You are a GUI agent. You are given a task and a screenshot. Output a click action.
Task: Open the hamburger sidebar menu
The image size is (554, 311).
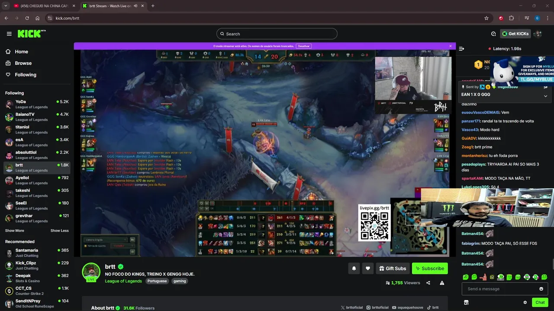click(x=9, y=34)
